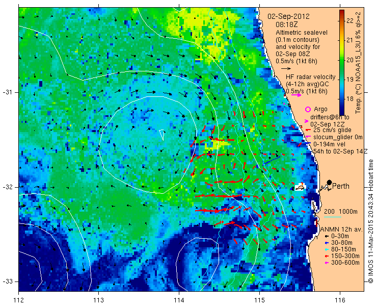
Task: Click the '80-150m' depth label
Action: (343, 249)
